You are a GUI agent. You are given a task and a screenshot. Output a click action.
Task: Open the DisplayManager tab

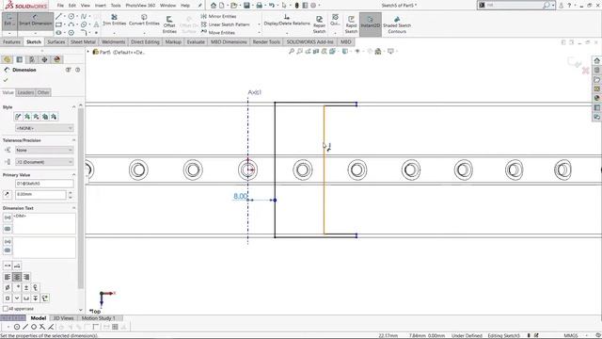(57, 59)
